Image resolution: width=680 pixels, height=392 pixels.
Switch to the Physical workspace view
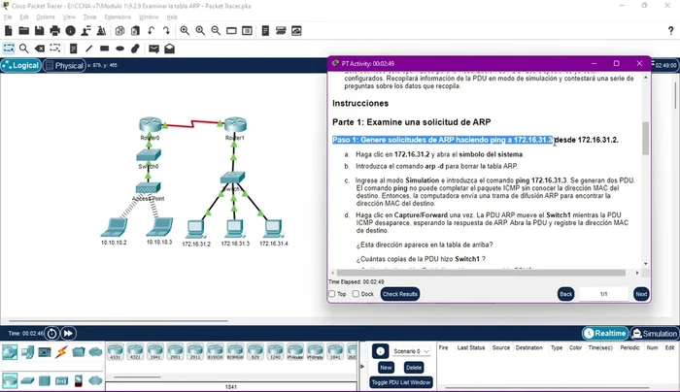pyautogui.click(x=64, y=65)
